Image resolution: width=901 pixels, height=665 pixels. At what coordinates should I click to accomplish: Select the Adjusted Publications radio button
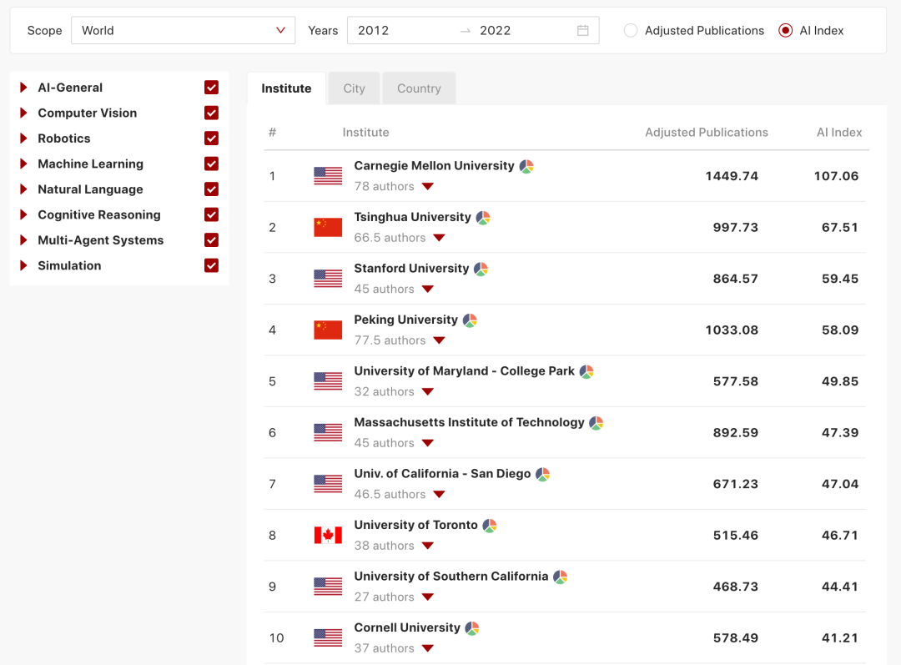click(631, 31)
